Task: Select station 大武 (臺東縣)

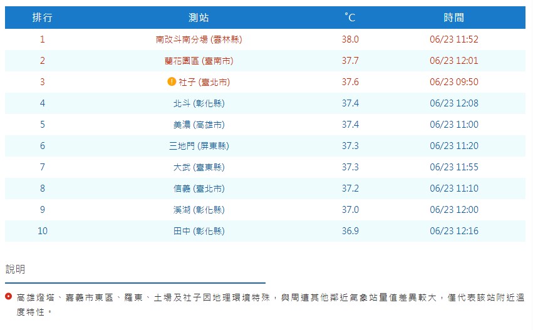Action: pyautogui.click(x=199, y=167)
